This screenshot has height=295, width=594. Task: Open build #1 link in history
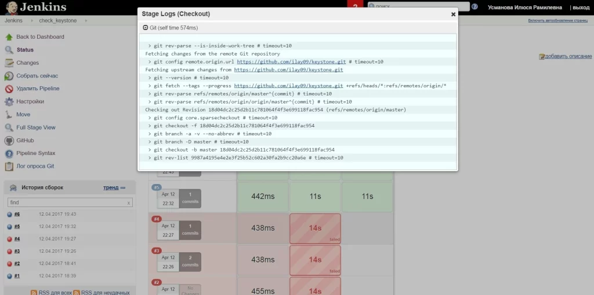tap(17, 276)
